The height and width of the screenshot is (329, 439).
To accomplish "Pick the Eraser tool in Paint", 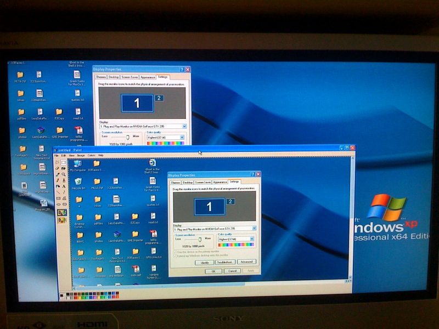I will 58,168.
